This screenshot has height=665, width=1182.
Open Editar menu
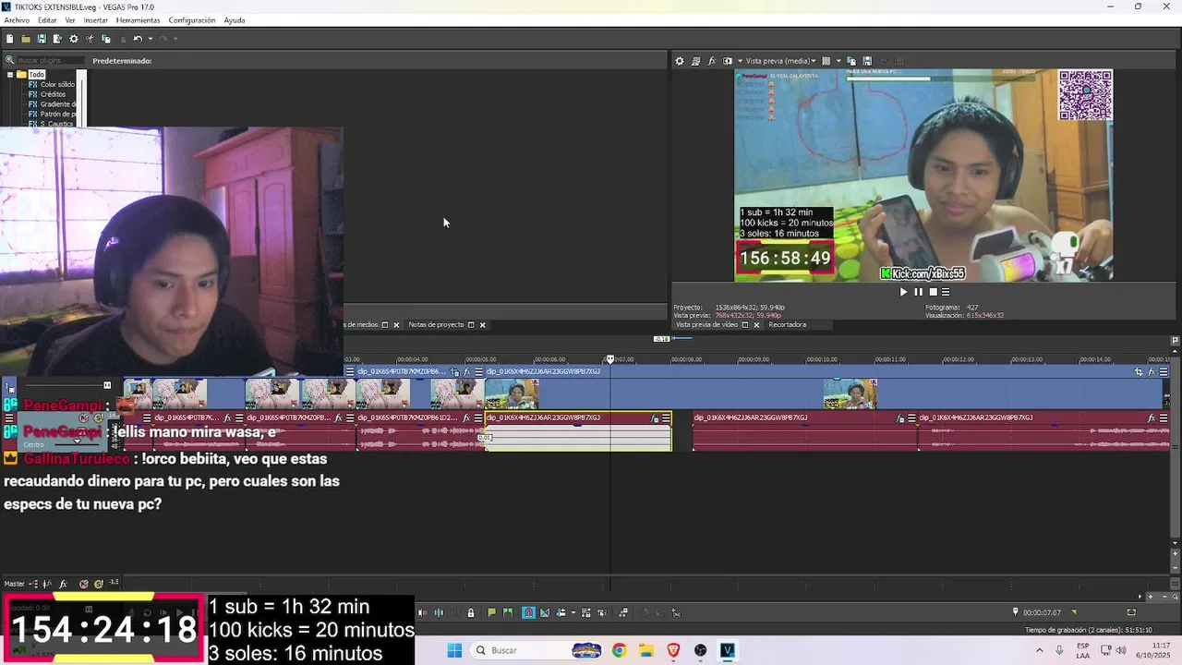[x=47, y=20]
